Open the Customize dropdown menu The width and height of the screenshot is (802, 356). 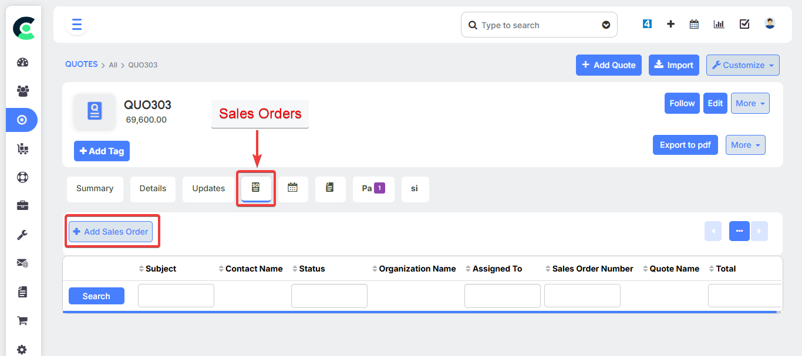click(x=742, y=65)
